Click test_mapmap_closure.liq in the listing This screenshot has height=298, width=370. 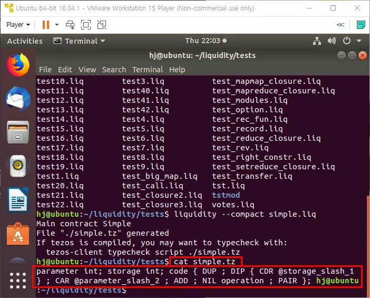266,81
